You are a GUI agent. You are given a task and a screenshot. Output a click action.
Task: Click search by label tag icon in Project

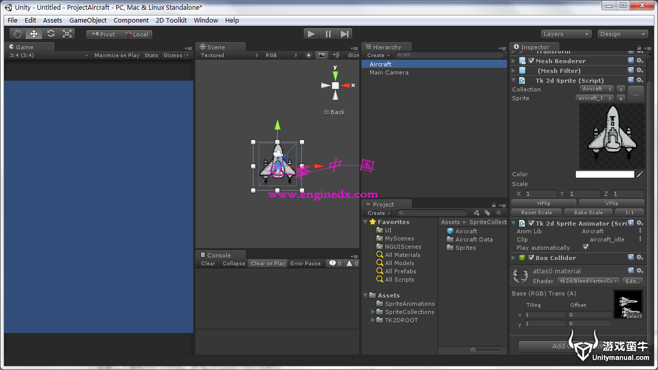click(x=487, y=213)
